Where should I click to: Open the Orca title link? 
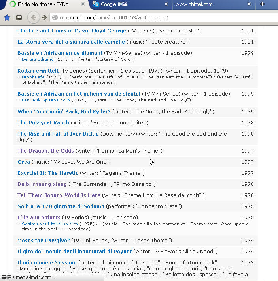click(x=24, y=162)
